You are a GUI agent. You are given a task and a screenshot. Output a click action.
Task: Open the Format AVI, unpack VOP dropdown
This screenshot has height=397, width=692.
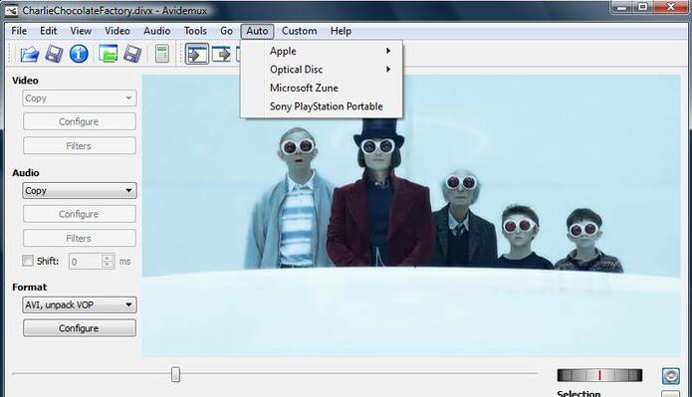80,304
